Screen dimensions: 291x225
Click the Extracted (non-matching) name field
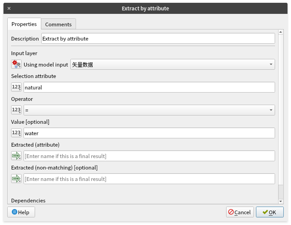point(149,179)
